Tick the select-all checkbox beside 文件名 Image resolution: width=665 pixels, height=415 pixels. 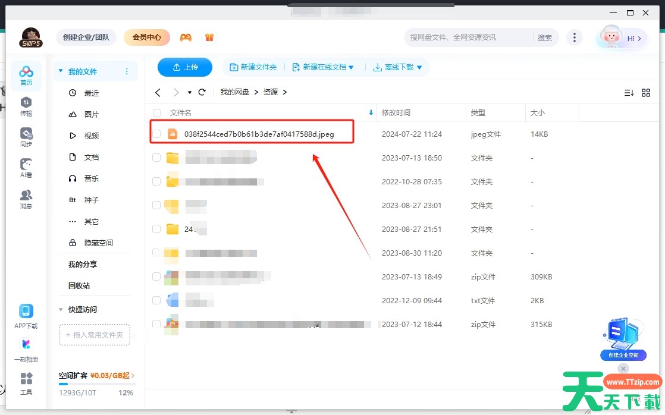pyautogui.click(x=157, y=113)
